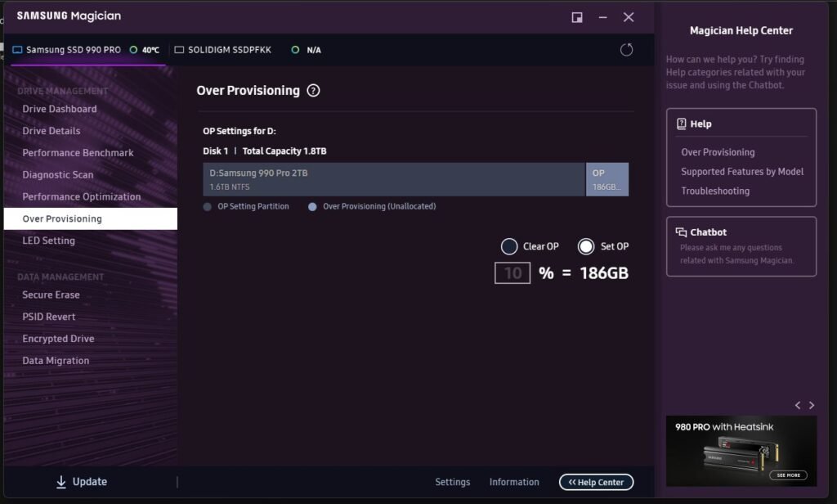Click the Over Provisioning help question mark icon

click(x=313, y=91)
